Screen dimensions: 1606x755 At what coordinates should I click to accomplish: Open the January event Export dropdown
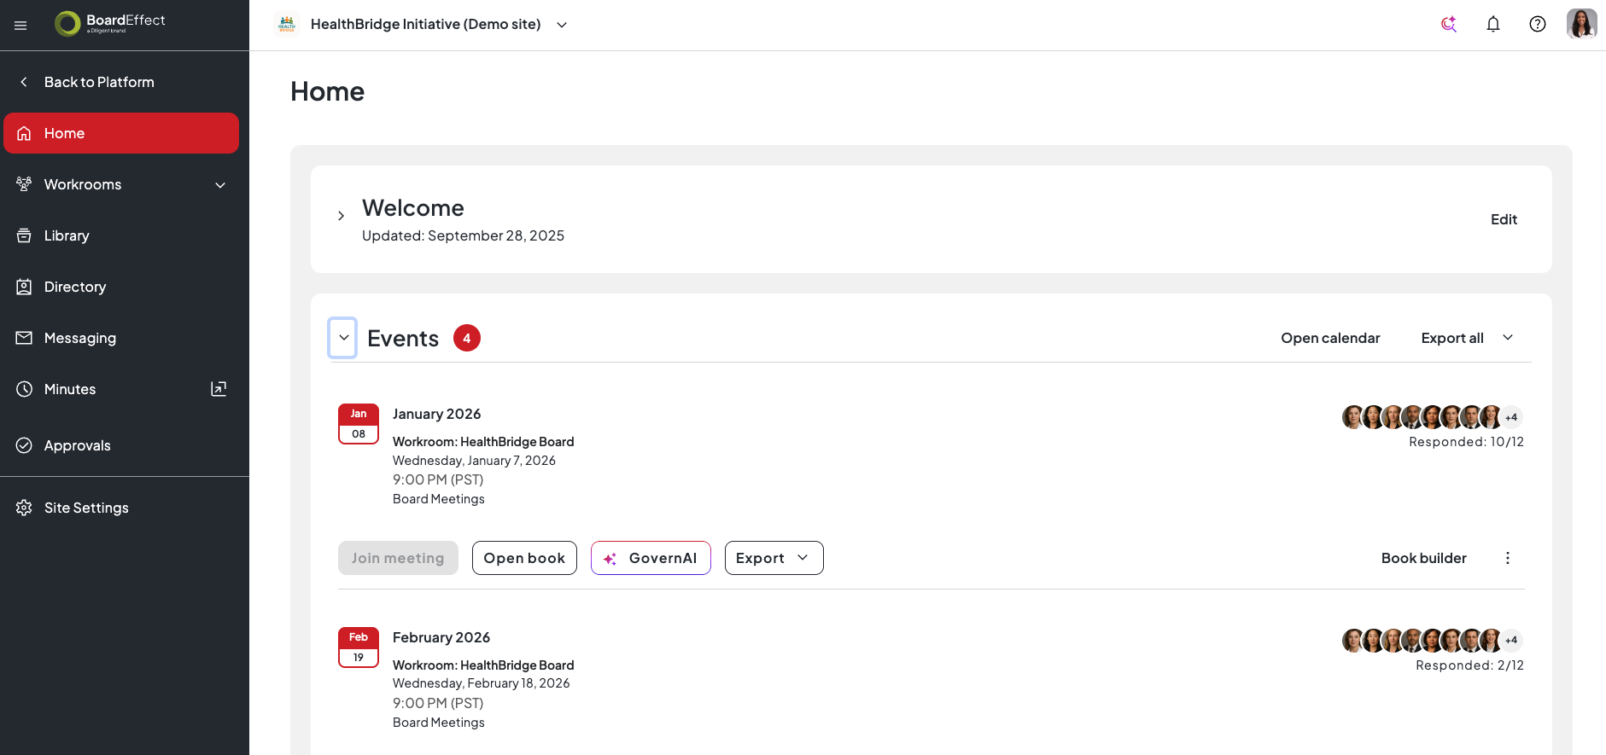pos(774,558)
